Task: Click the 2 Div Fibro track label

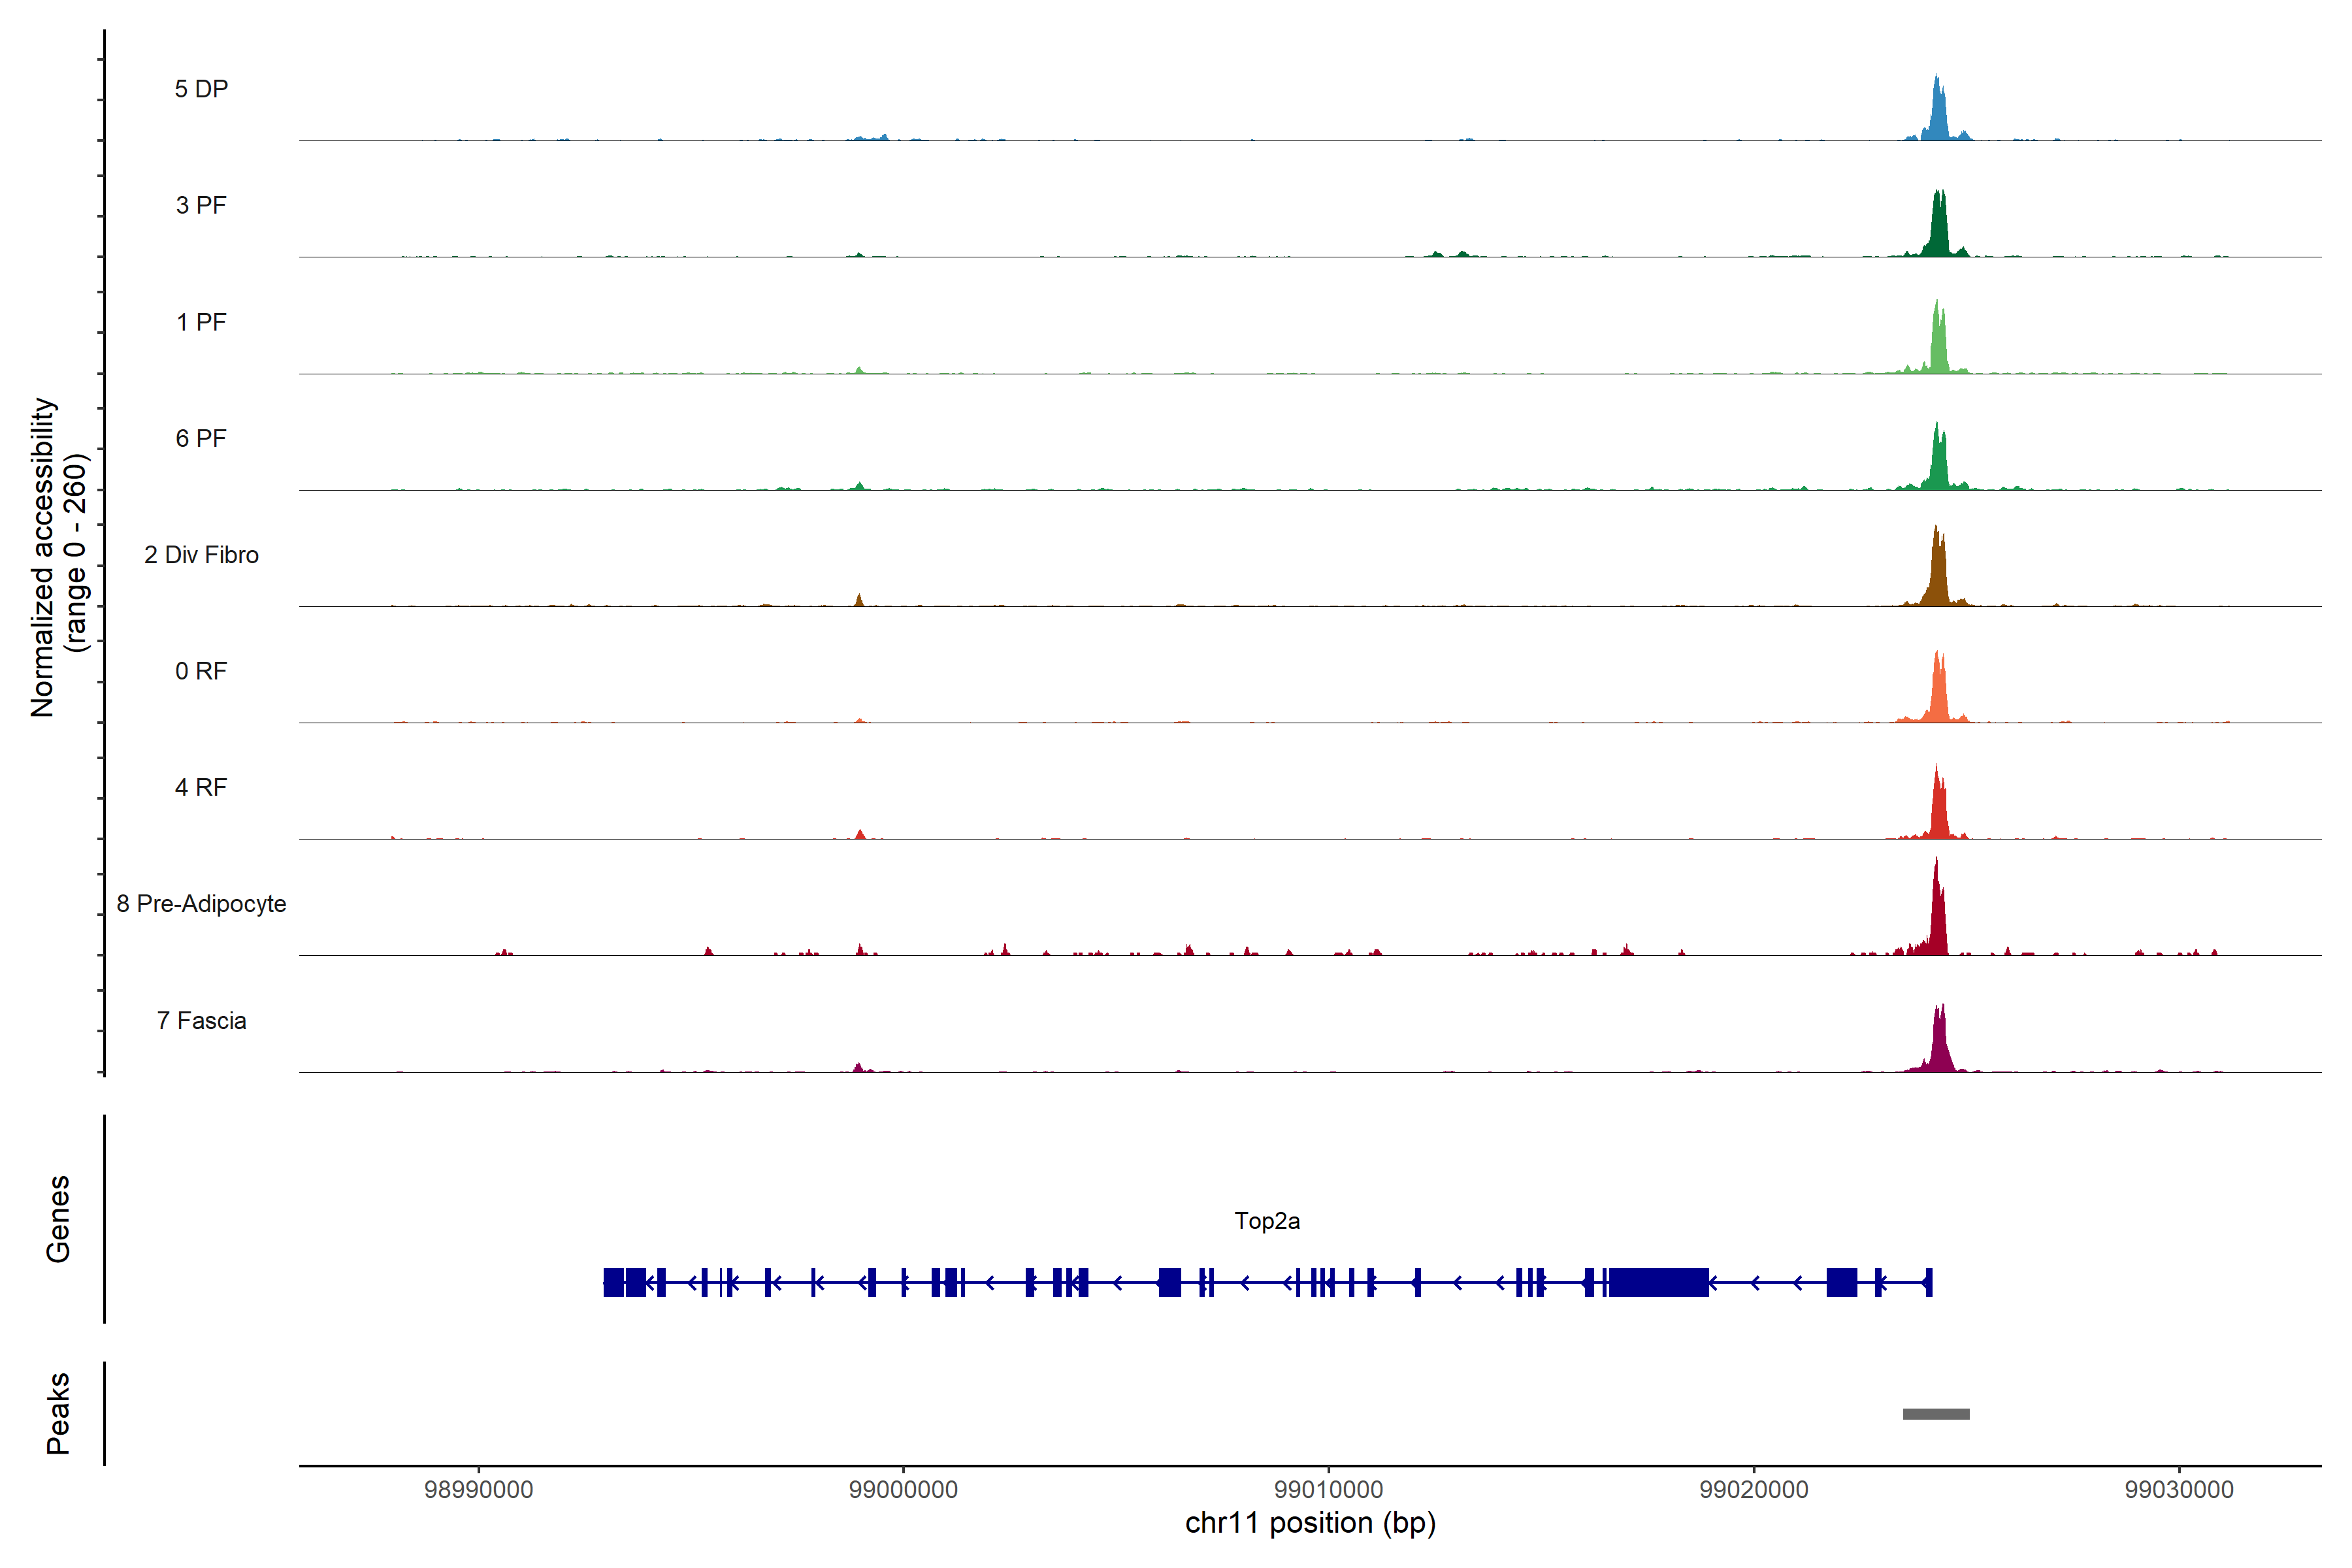Action: pos(201,555)
